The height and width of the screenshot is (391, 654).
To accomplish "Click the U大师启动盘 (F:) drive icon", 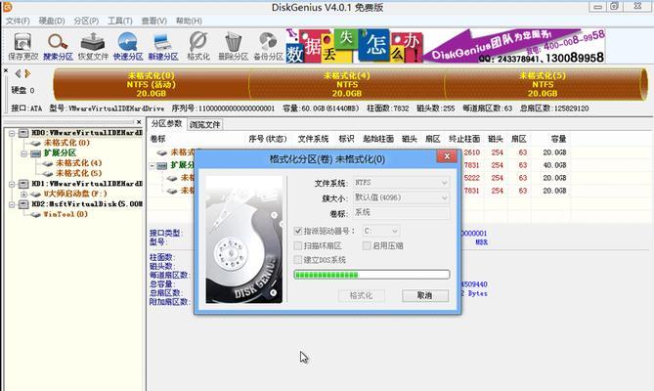I will click(x=36, y=195).
